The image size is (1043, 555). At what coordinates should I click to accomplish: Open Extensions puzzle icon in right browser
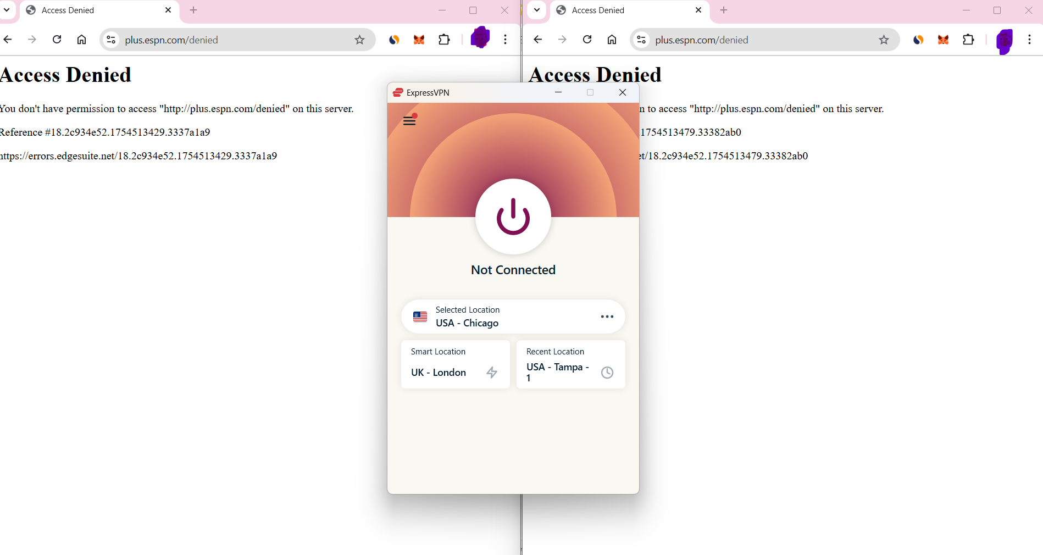(x=968, y=40)
